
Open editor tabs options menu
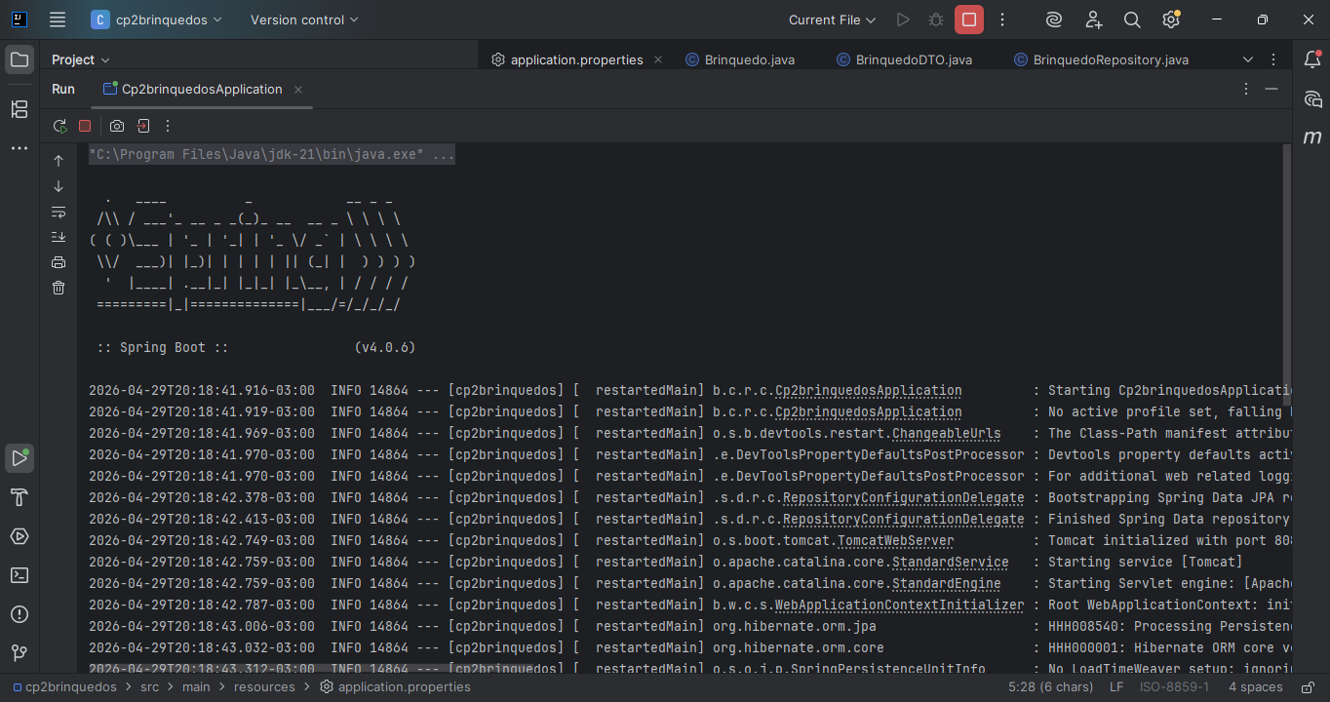pyautogui.click(x=1273, y=59)
